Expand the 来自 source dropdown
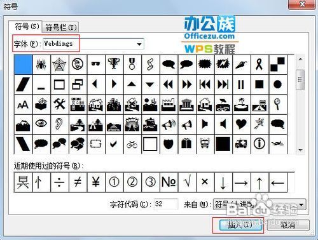318x240 pixels. click(x=301, y=204)
